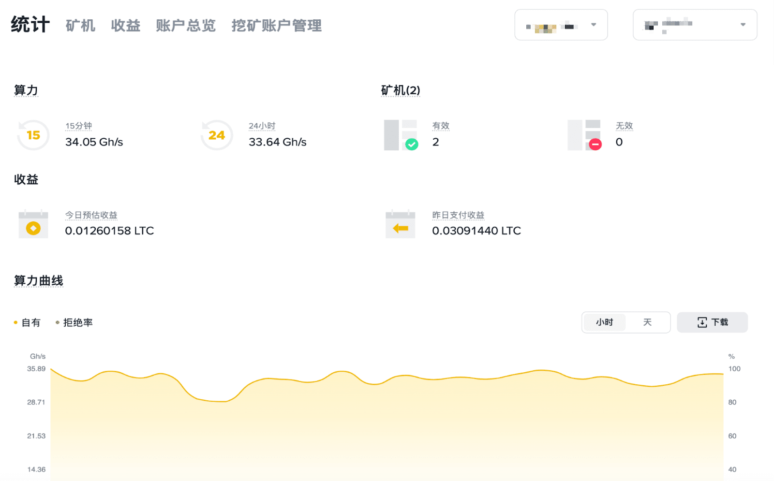Viewport: 774px width, 481px height.
Task: Open the 矿机 menu item
Action: pos(80,26)
